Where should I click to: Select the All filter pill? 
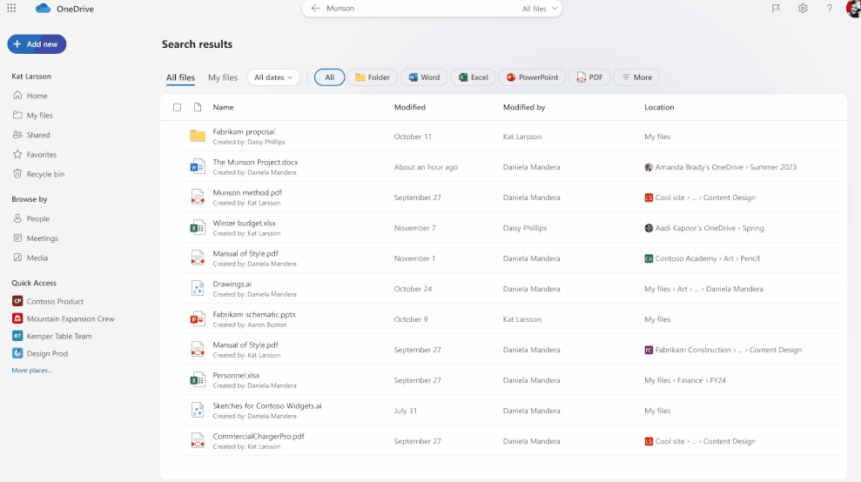coord(329,77)
